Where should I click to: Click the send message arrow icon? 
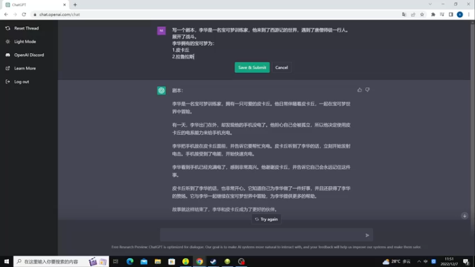point(367,235)
